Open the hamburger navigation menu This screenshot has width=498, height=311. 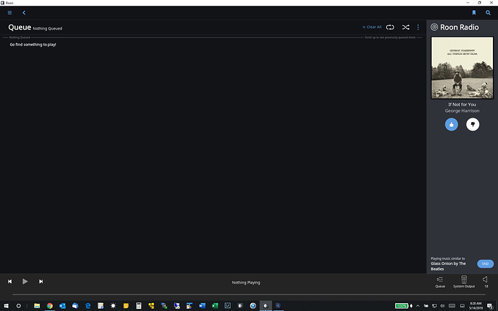click(x=10, y=13)
